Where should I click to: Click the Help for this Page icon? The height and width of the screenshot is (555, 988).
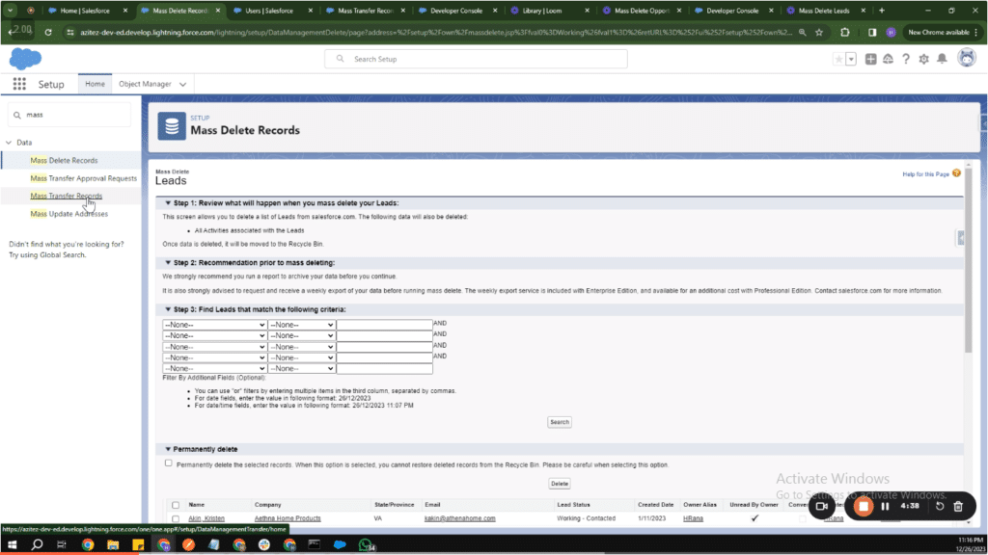pyautogui.click(x=956, y=173)
